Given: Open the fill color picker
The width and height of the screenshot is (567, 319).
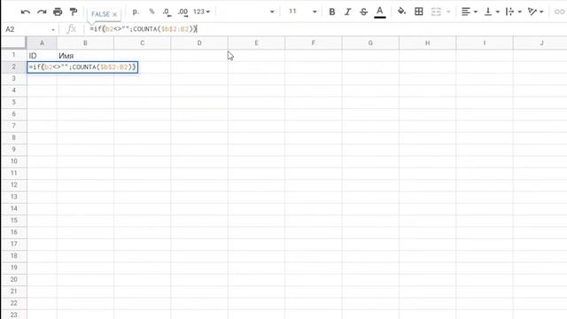Looking at the screenshot, I should click(x=401, y=12).
